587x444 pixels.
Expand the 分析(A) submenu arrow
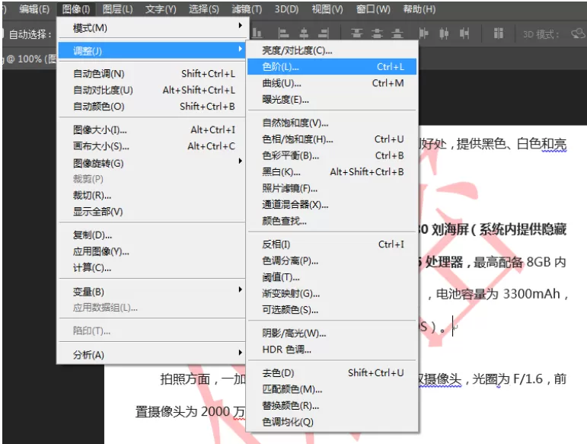pyautogui.click(x=241, y=353)
